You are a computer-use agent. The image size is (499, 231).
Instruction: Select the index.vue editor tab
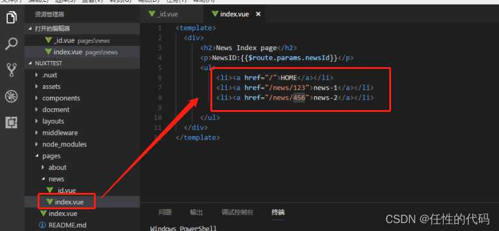pyautogui.click(x=234, y=14)
